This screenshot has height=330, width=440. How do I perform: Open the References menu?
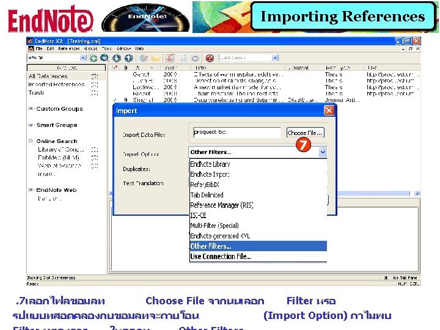click(x=68, y=48)
